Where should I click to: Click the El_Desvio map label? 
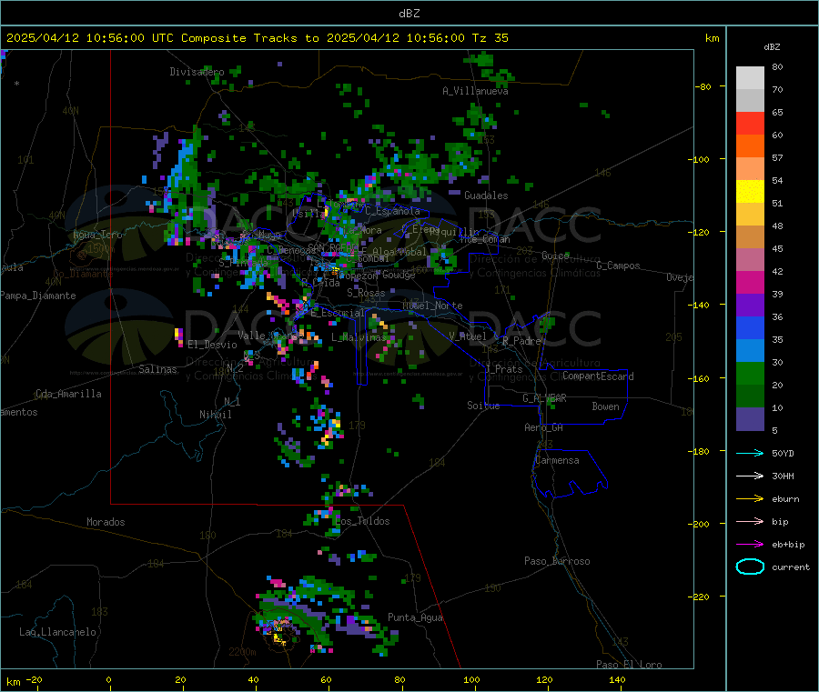[212, 345]
